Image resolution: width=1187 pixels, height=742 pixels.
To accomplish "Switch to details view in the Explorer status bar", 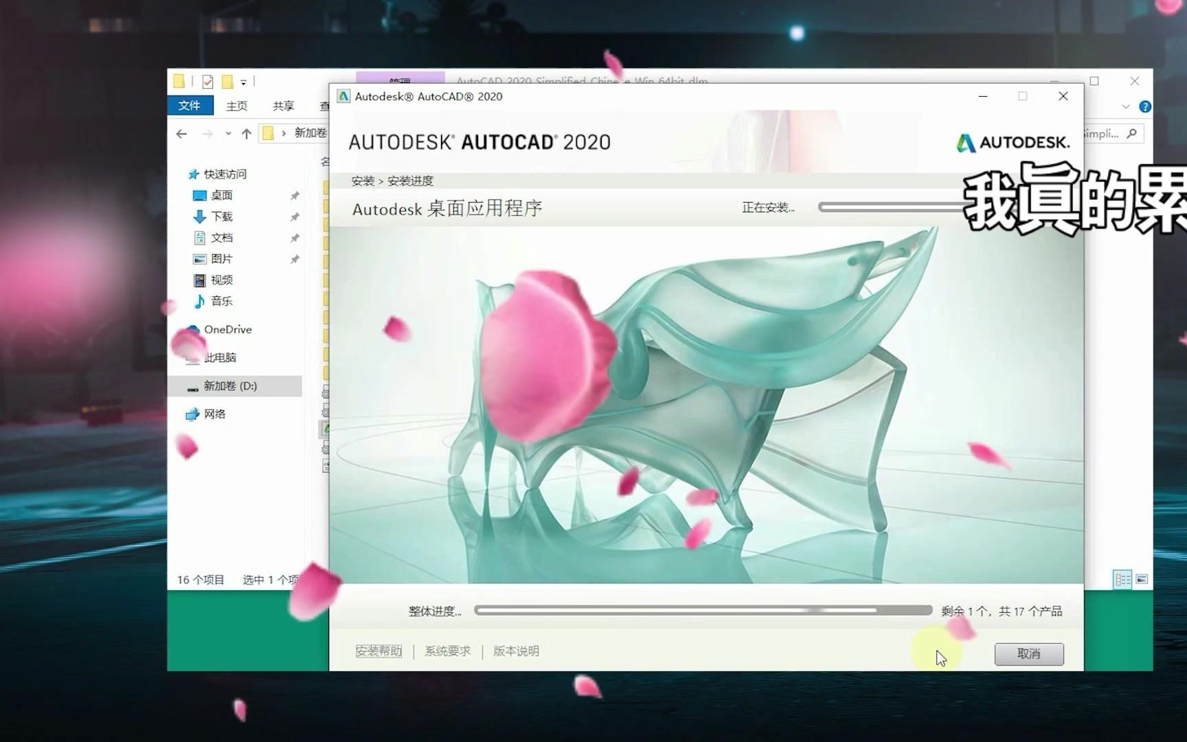I will click(1122, 580).
